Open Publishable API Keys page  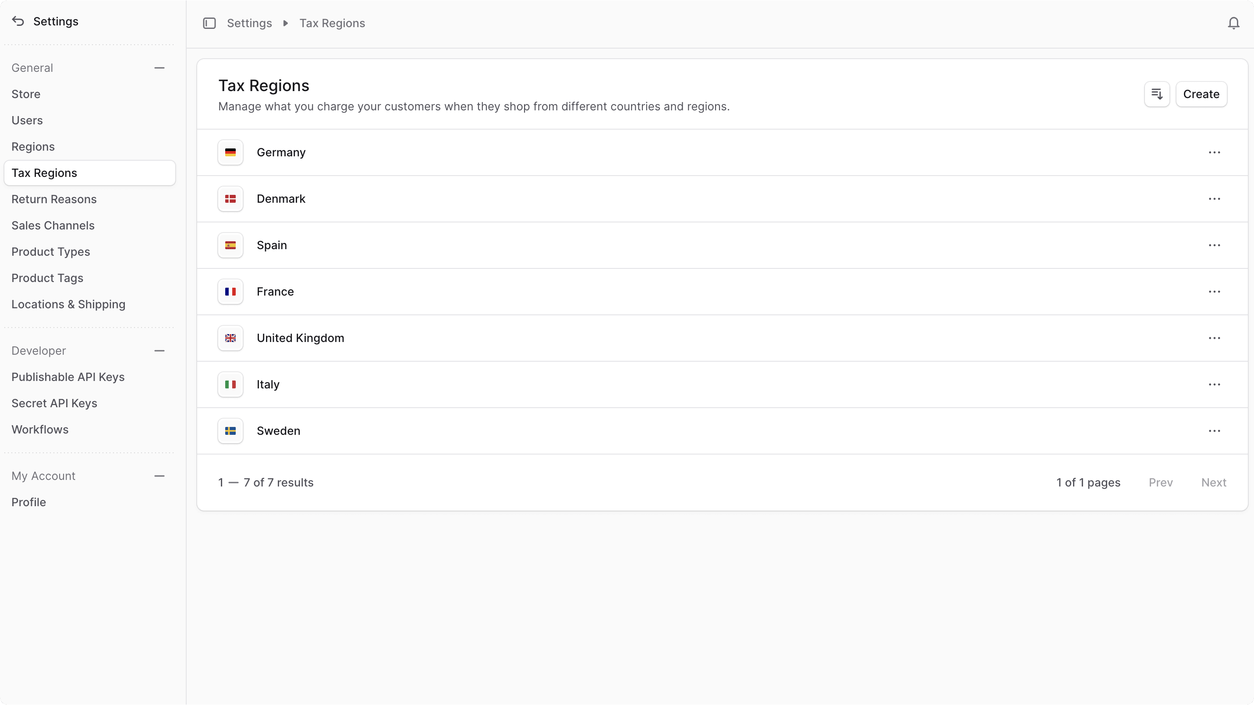(x=68, y=377)
